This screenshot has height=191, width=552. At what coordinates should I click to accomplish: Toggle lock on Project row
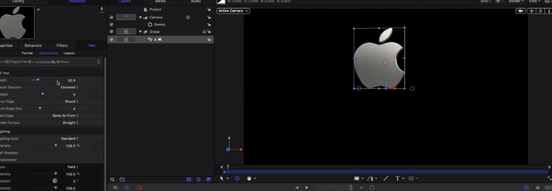click(209, 9)
